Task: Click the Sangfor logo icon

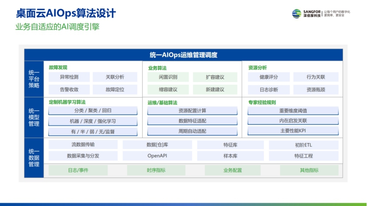Action: click(296, 13)
